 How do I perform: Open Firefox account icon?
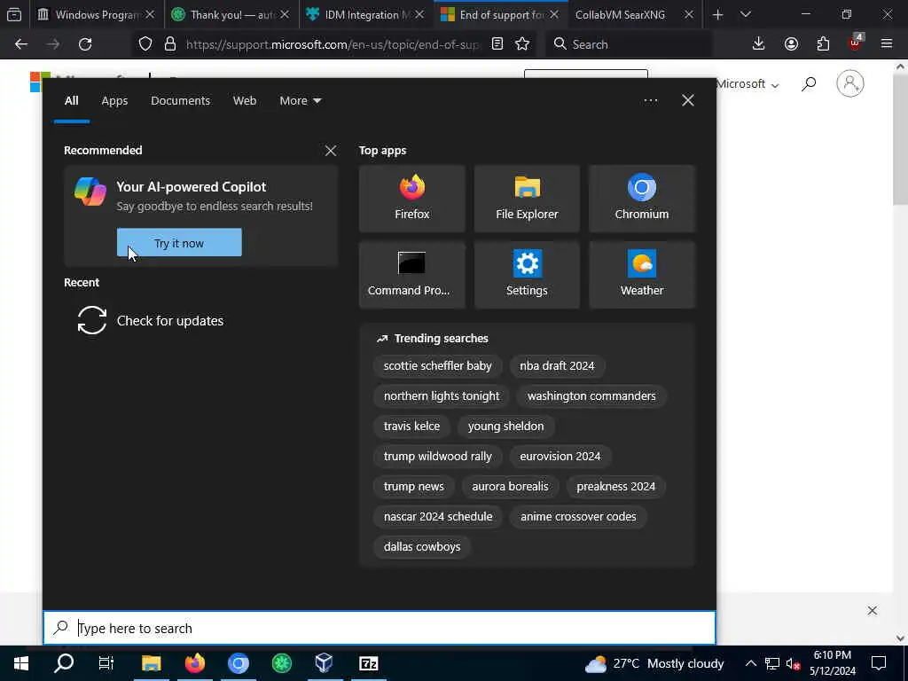point(791,44)
